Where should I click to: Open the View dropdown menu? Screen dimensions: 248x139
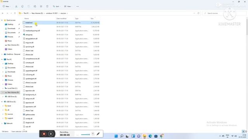68,7
